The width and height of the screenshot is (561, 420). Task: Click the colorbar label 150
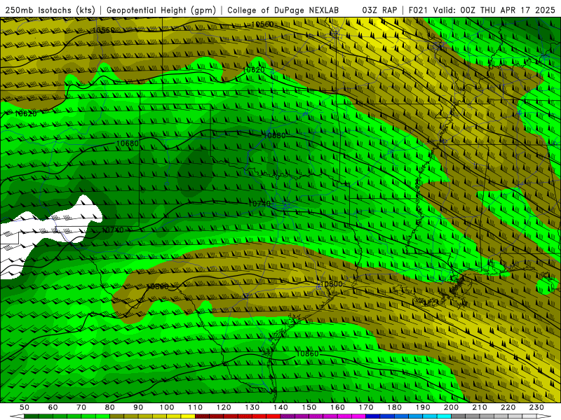point(309,407)
